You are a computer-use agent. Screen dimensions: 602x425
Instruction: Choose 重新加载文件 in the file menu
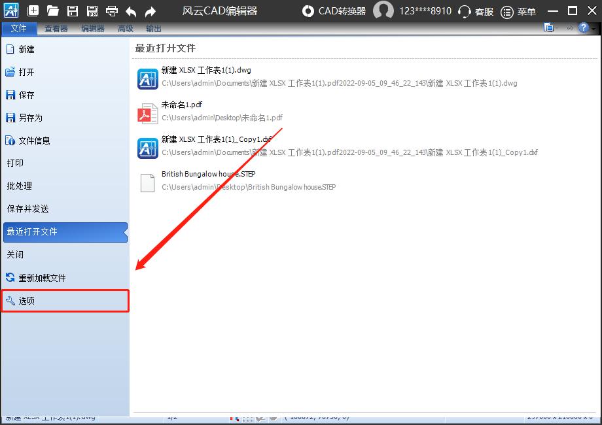65,278
